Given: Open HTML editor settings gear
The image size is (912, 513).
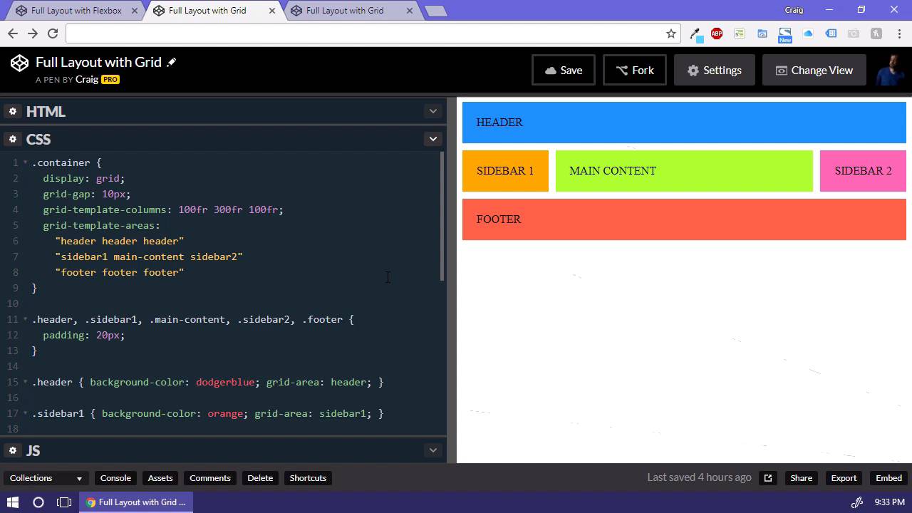Looking at the screenshot, I should (12, 111).
